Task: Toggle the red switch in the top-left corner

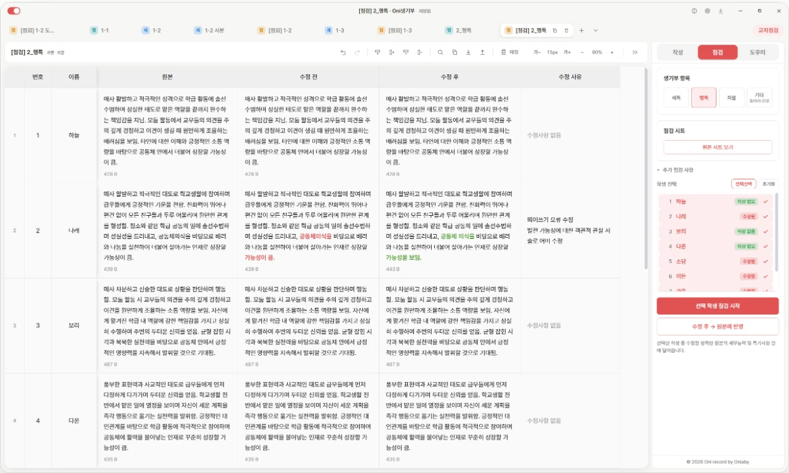Action: click(14, 11)
